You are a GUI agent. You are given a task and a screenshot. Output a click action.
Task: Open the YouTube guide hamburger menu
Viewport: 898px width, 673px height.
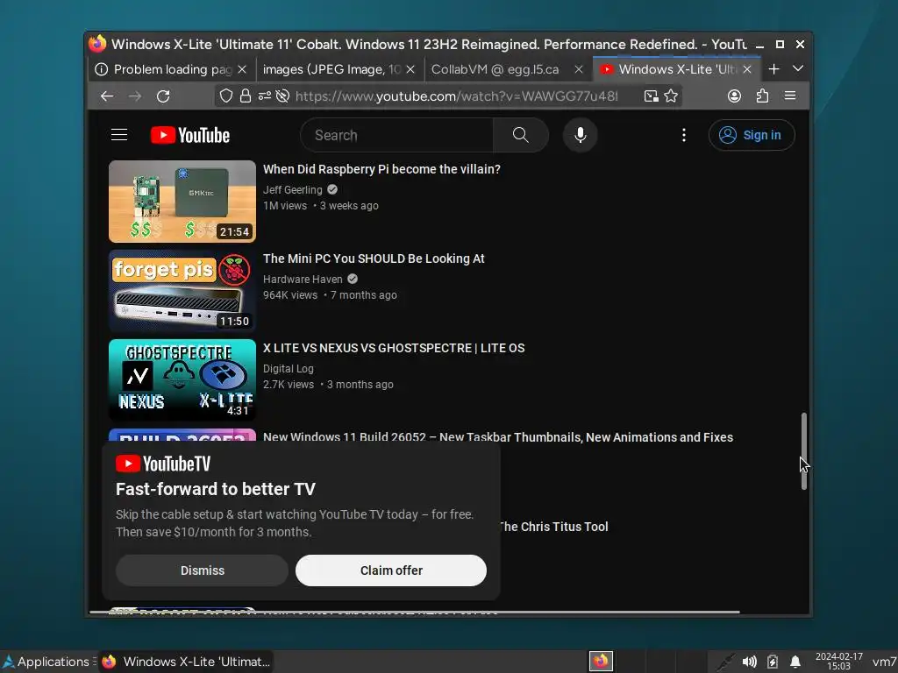[119, 135]
